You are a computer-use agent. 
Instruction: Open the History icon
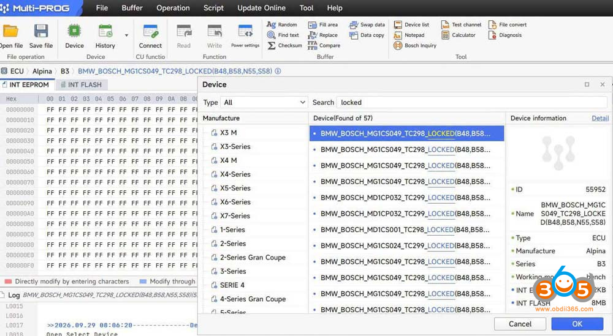pyautogui.click(x=105, y=31)
